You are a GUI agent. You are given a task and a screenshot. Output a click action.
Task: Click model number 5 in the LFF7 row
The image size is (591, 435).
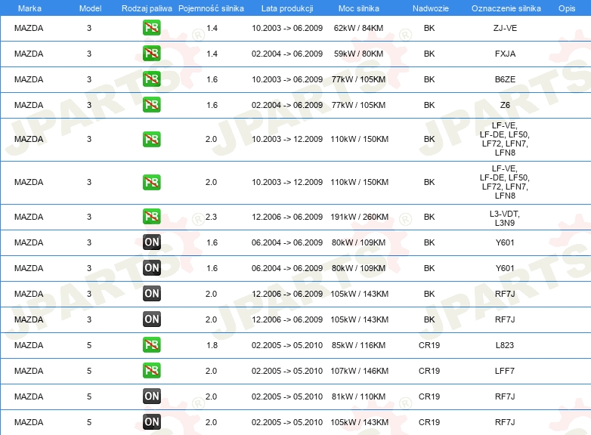pyautogui.click(x=89, y=371)
